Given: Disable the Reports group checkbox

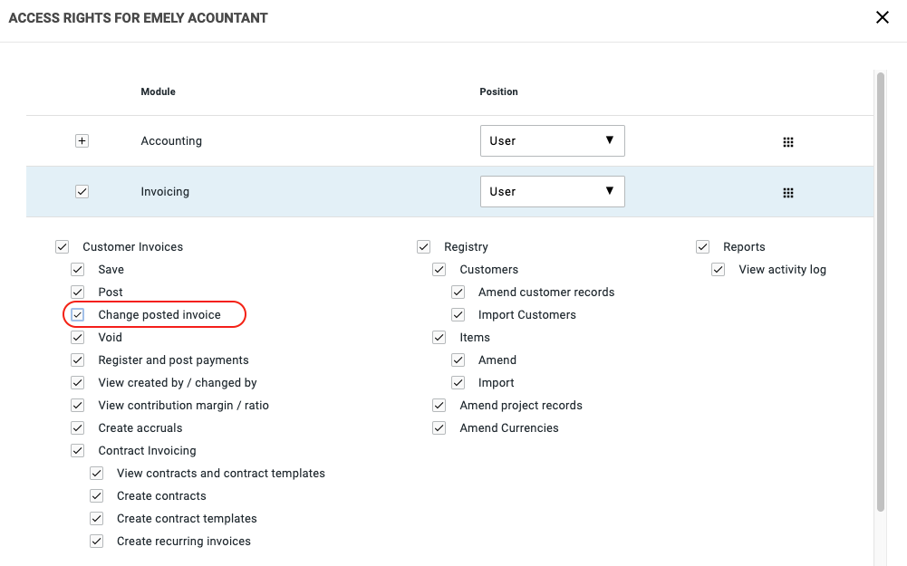Looking at the screenshot, I should coord(702,247).
